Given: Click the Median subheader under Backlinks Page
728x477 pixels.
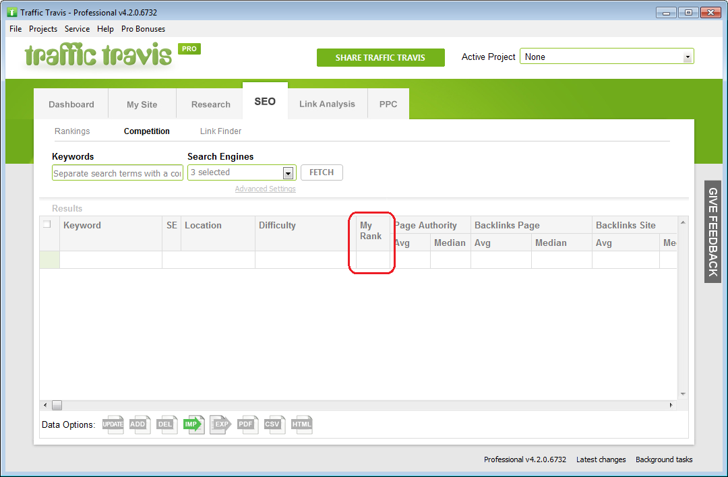Looking at the screenshot, I should coord(562,243).
